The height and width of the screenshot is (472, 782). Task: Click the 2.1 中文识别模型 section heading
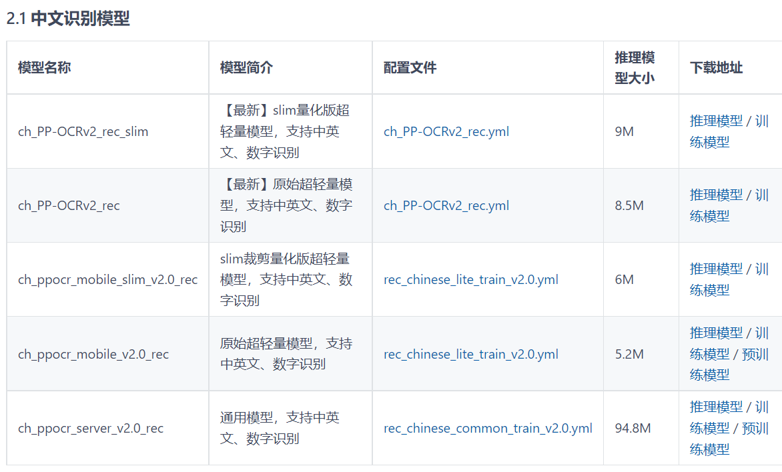coord(68,19)
